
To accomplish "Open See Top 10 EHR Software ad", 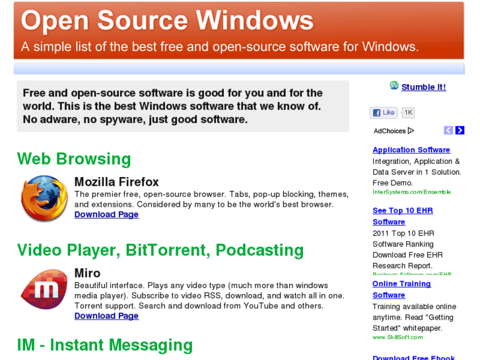I will click(x=403, y=216).
